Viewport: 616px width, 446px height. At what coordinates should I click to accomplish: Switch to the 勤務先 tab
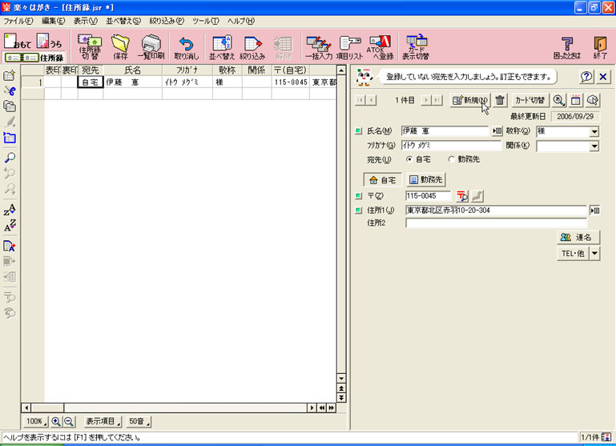pos(425,179)
